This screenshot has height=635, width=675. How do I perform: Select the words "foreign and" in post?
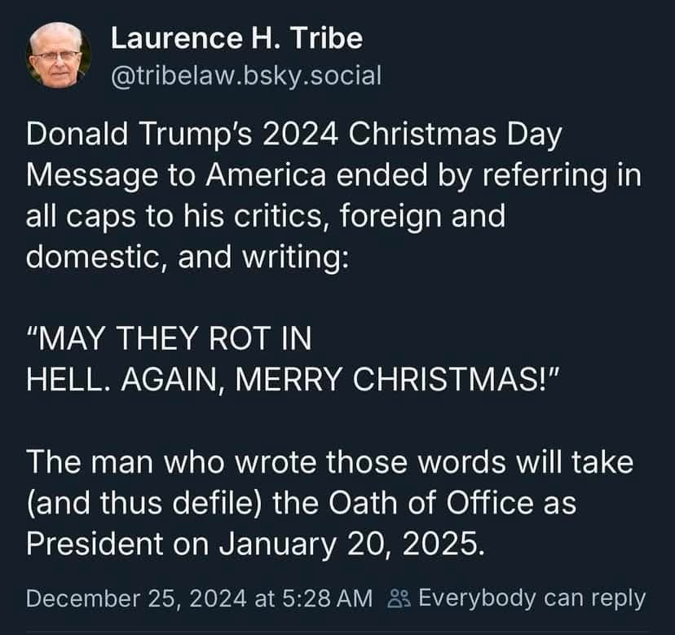(423, 217)
